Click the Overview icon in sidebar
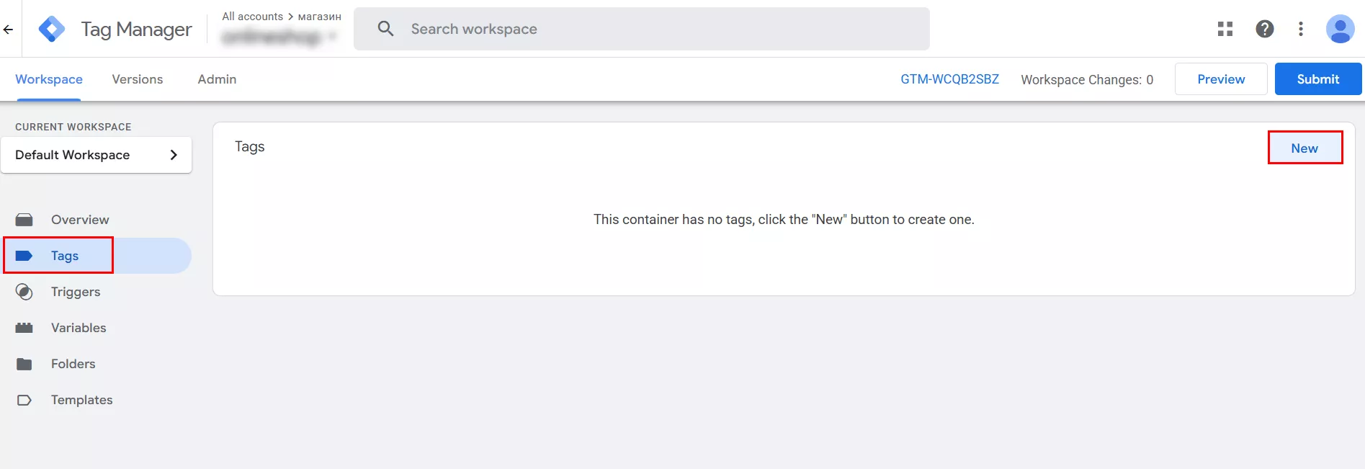Screen dimensions: 1365x469 tap(24, 220)
